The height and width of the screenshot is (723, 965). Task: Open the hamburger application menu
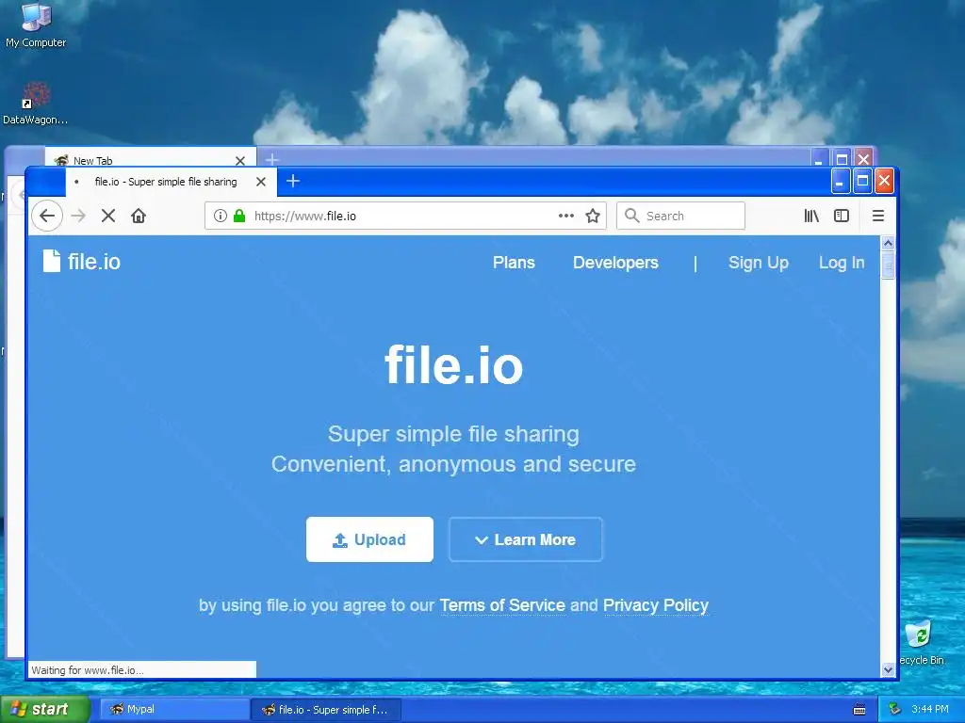pyautogui.click(x=878, y=216)
